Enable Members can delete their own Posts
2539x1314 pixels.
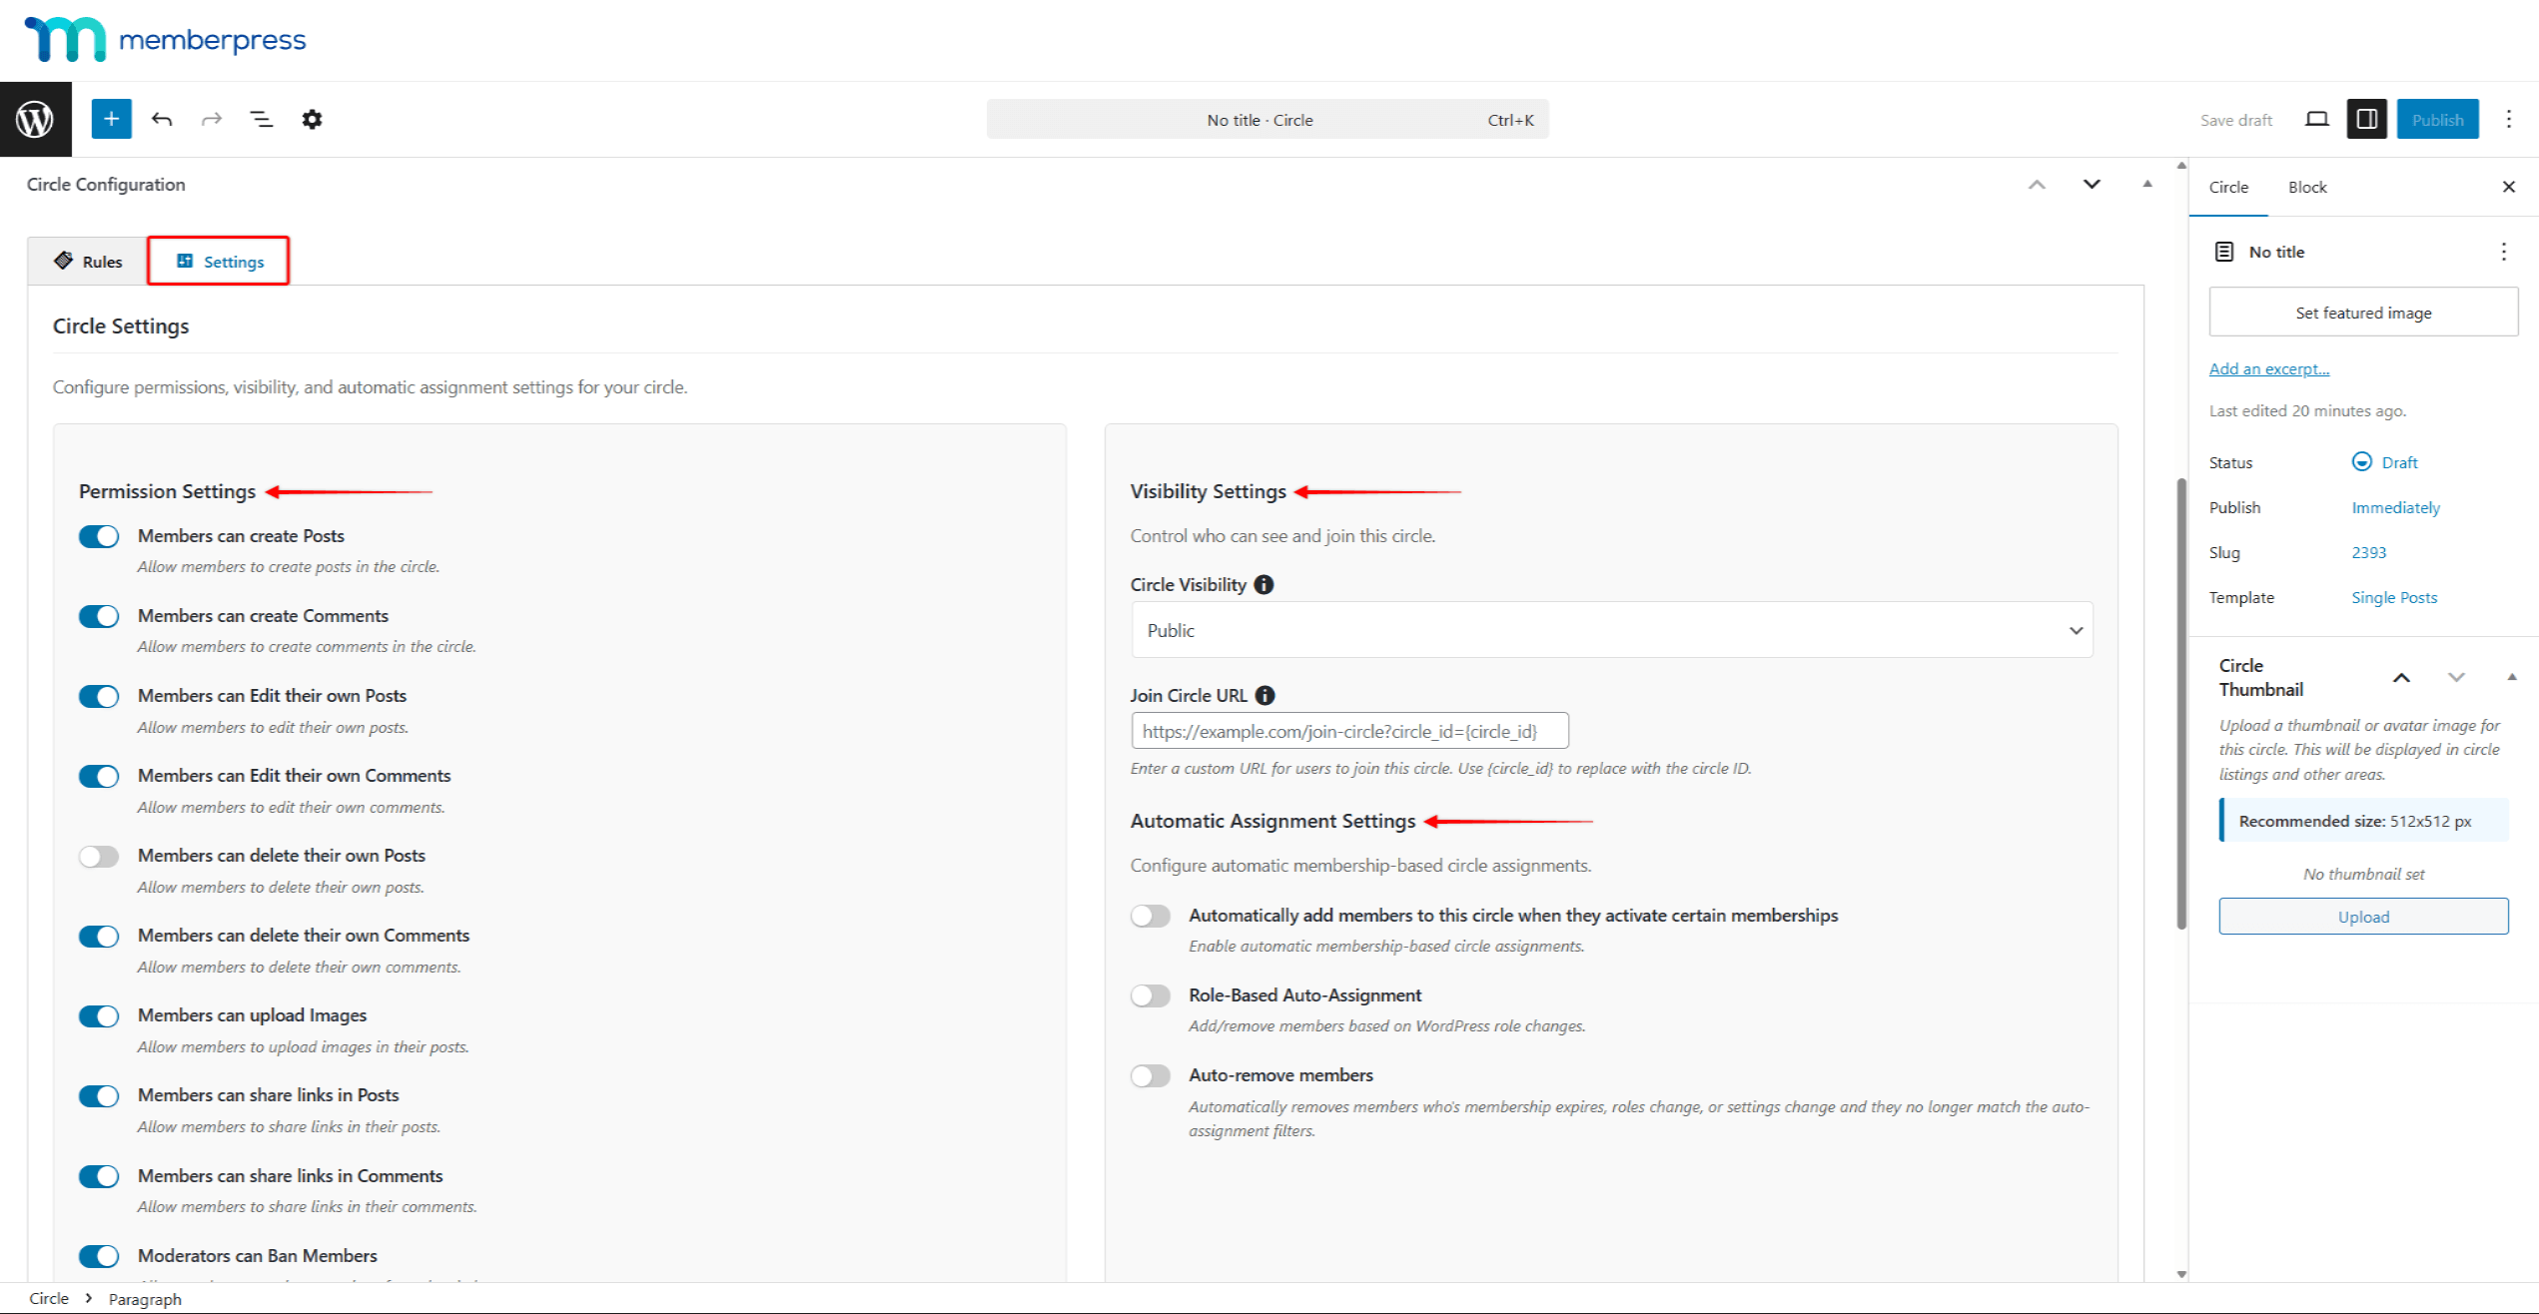coord(99,857)
